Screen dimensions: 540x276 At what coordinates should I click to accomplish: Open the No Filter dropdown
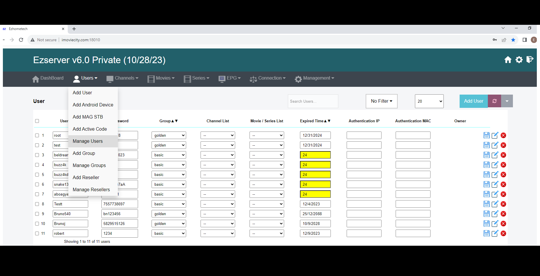coord(382,101)
